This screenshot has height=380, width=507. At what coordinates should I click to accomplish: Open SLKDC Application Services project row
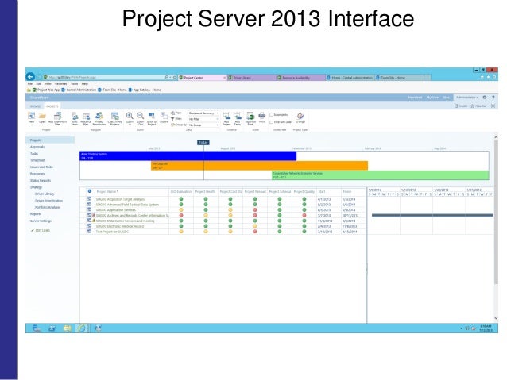coord(115,210)
